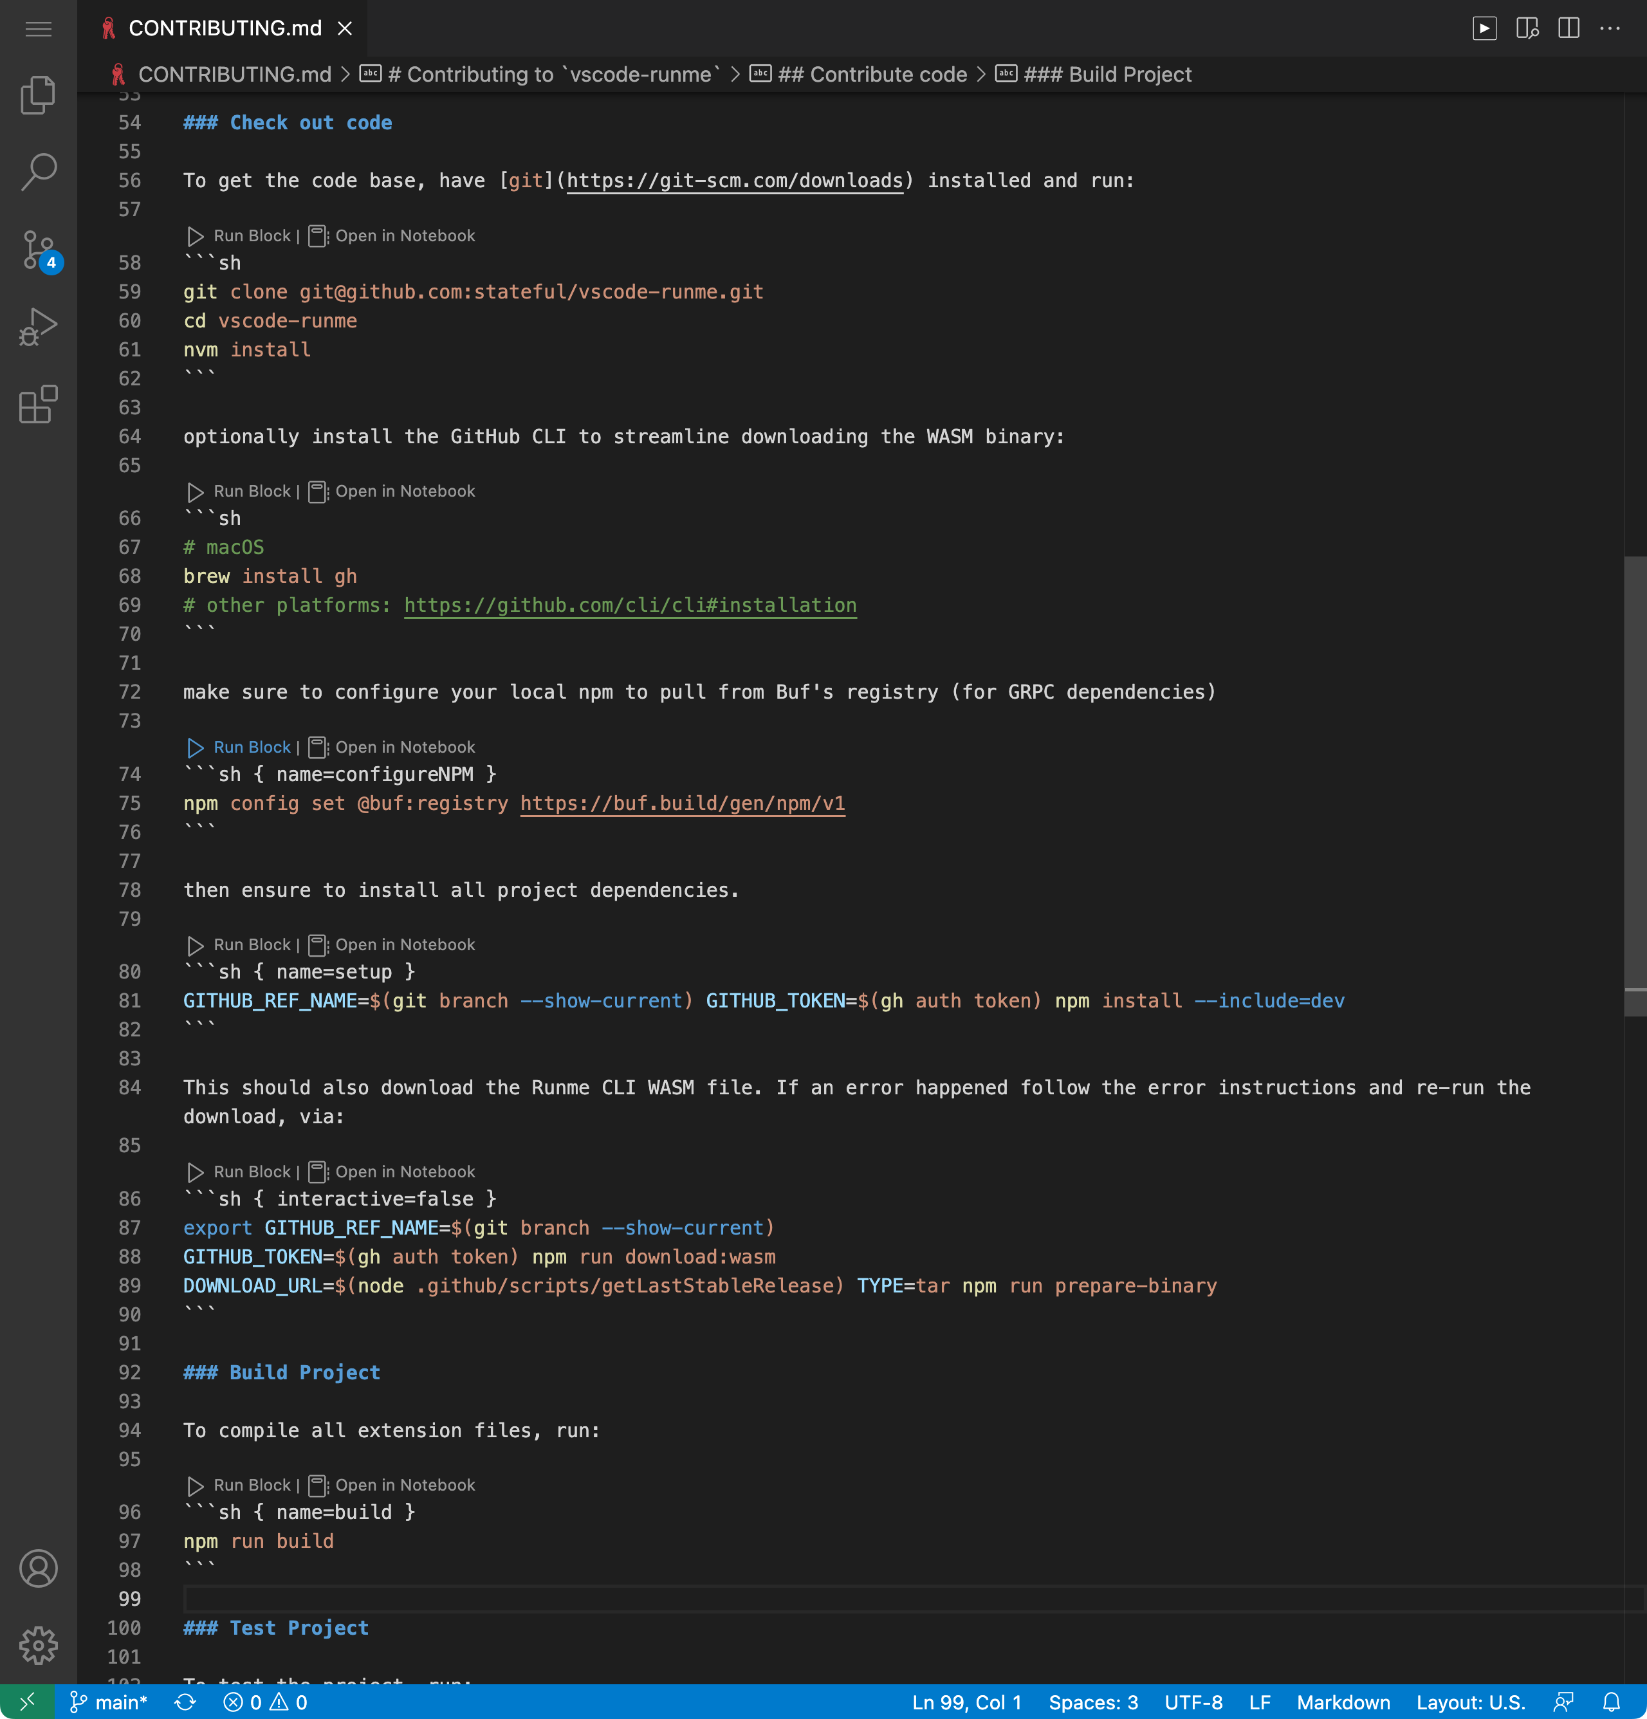Run Block for interactive=false download block
This screenshot has width=1647, height=1719.
pos(239,1172)
